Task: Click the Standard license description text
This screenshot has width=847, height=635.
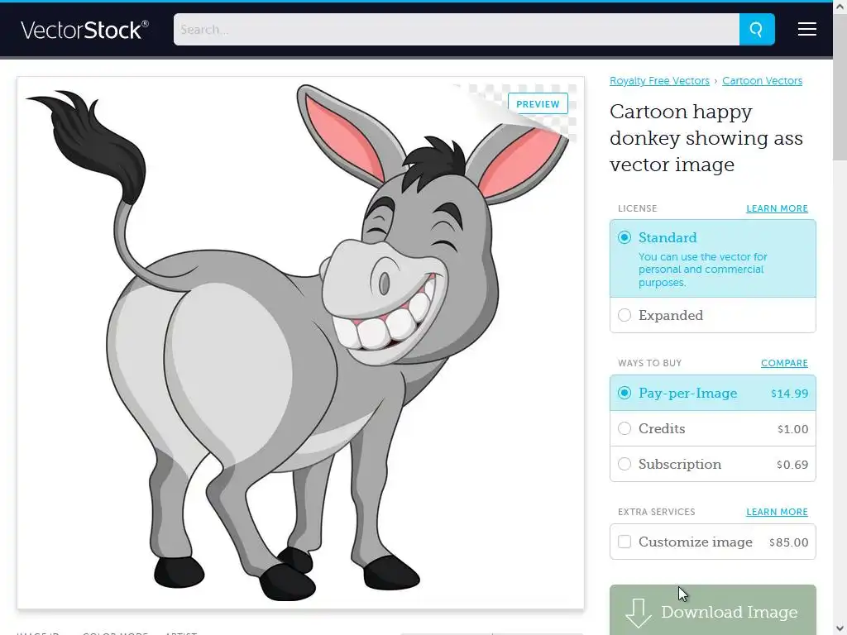Action: (x=703, y=270)
